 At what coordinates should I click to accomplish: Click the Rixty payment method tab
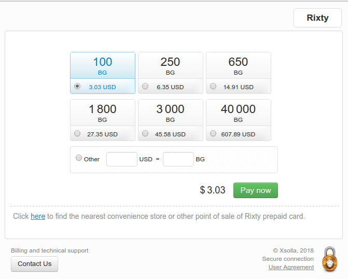click(x=317, y=18)
